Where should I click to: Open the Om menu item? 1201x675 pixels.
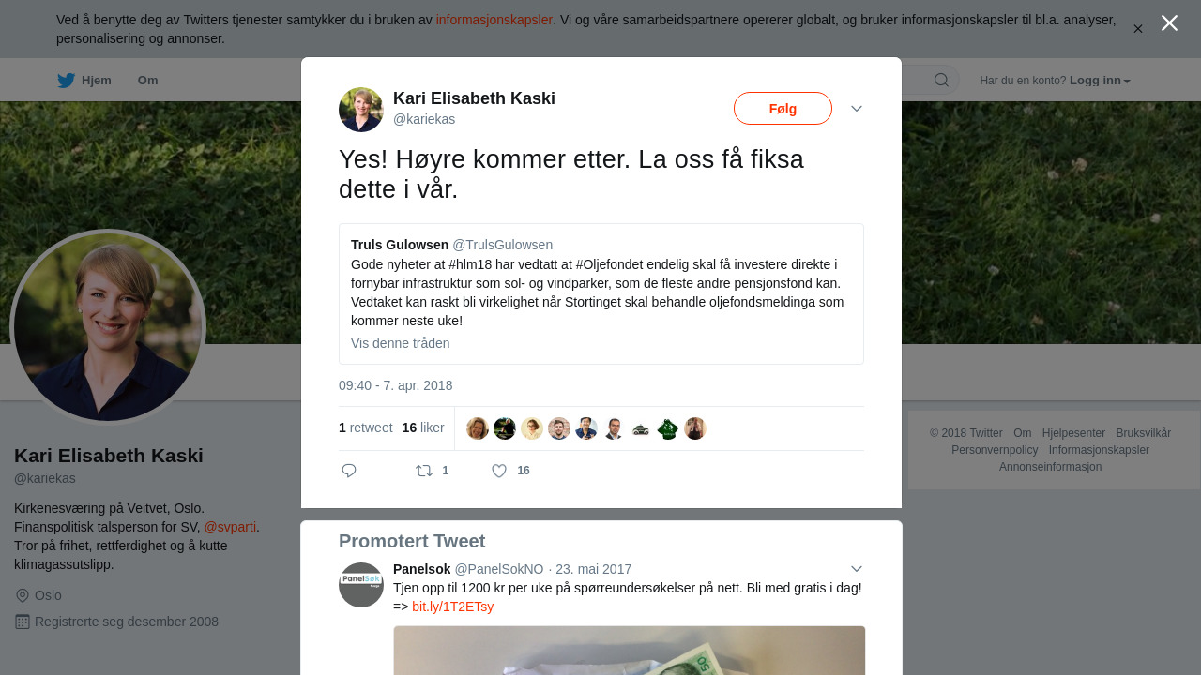[x=148, y=81]
